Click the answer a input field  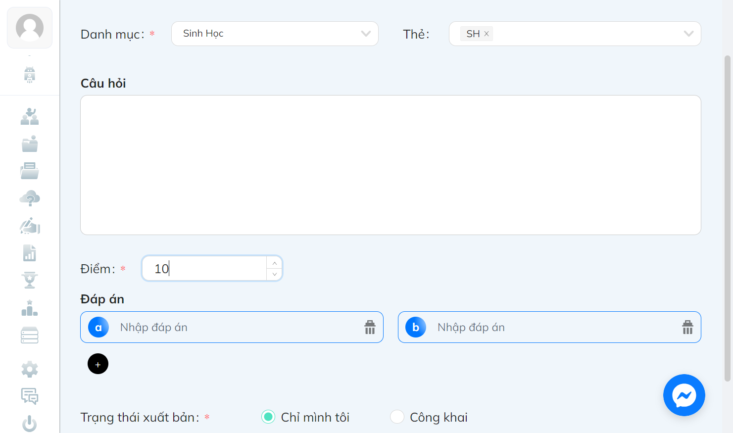(232, 327)
